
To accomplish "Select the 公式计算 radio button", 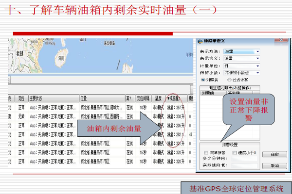I will 229,80.
